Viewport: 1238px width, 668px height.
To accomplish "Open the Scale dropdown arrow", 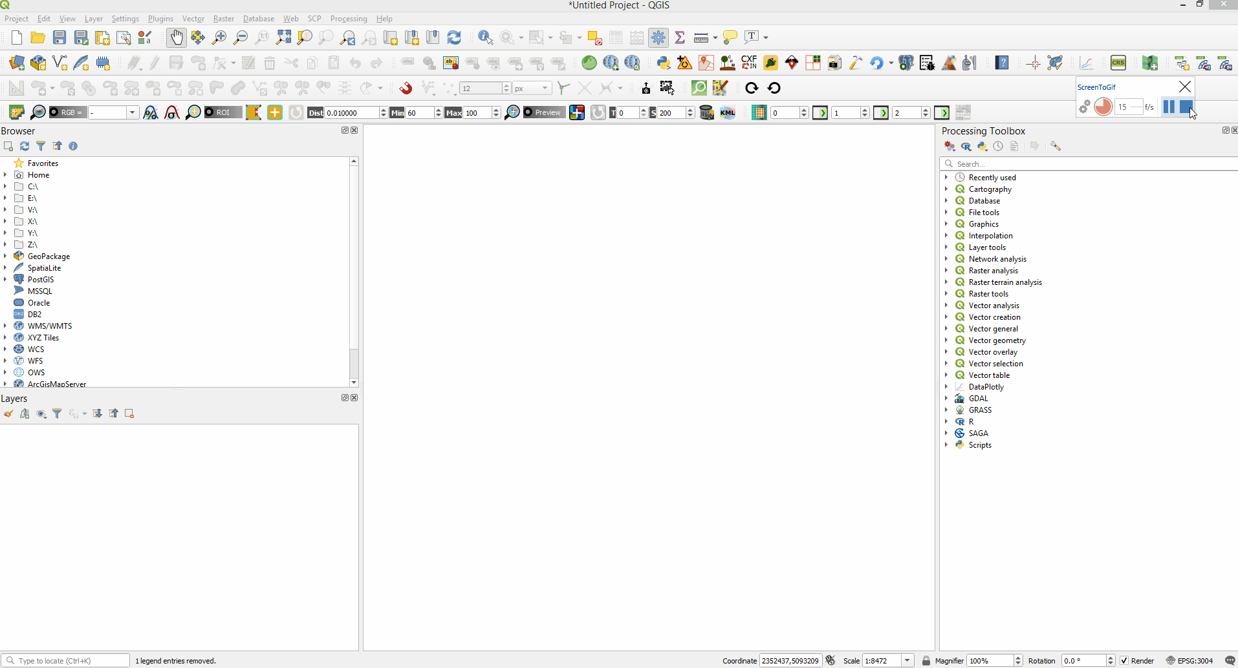I will pos(907,660).
